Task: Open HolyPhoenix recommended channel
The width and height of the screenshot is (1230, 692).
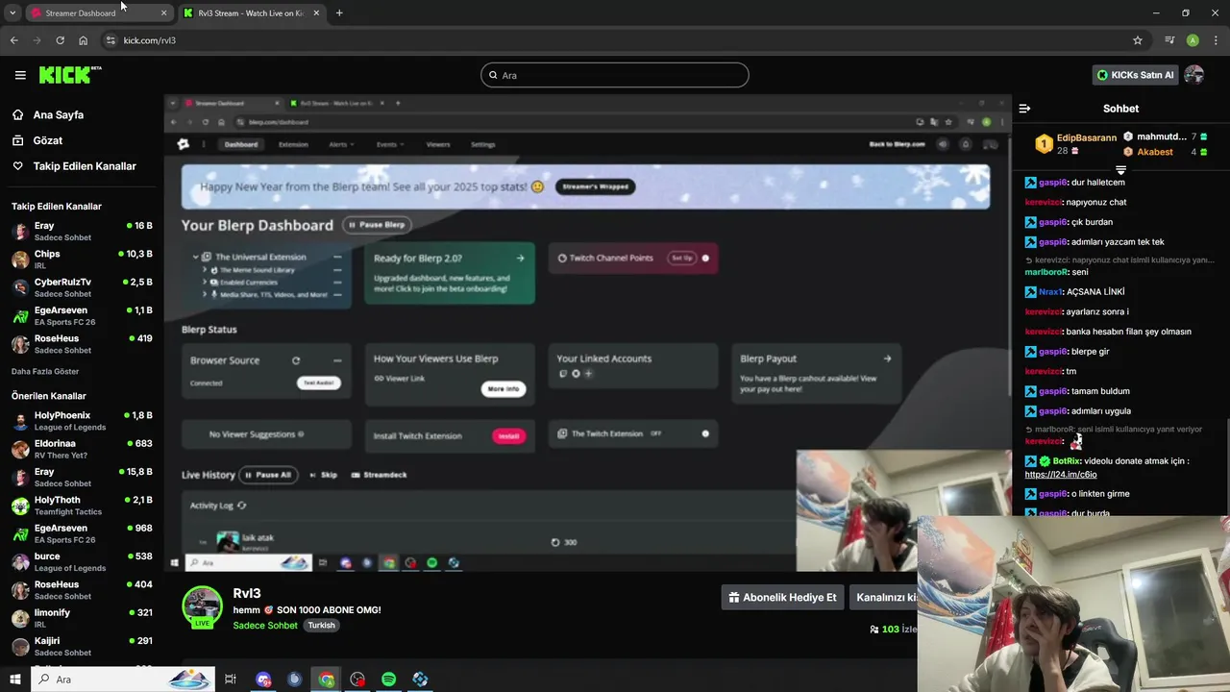Action: (82, 421)
